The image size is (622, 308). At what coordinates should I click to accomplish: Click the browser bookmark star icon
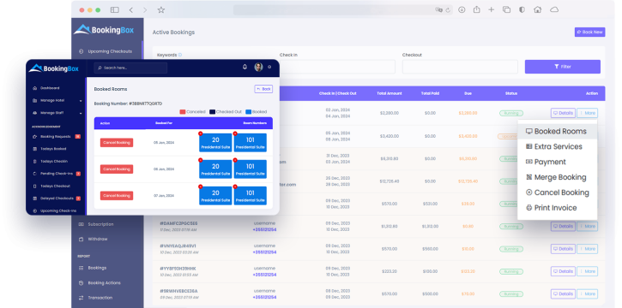point(160,10)
